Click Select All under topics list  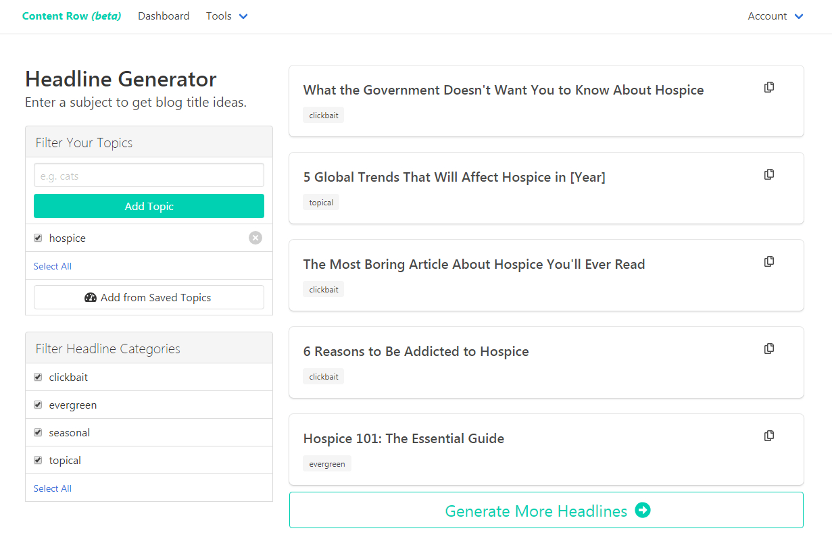pos(53,266)
